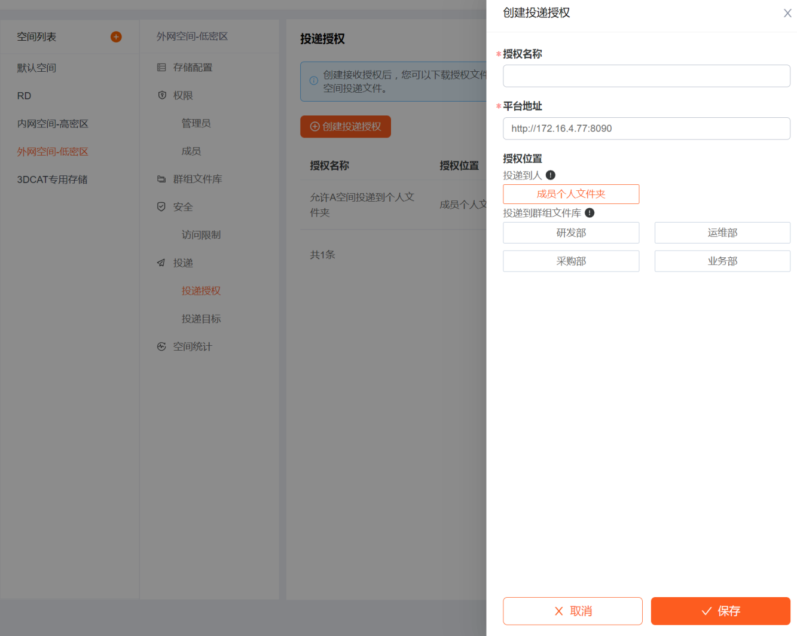
Task: Click the 授权名称 input field
Action: (646, 76)
